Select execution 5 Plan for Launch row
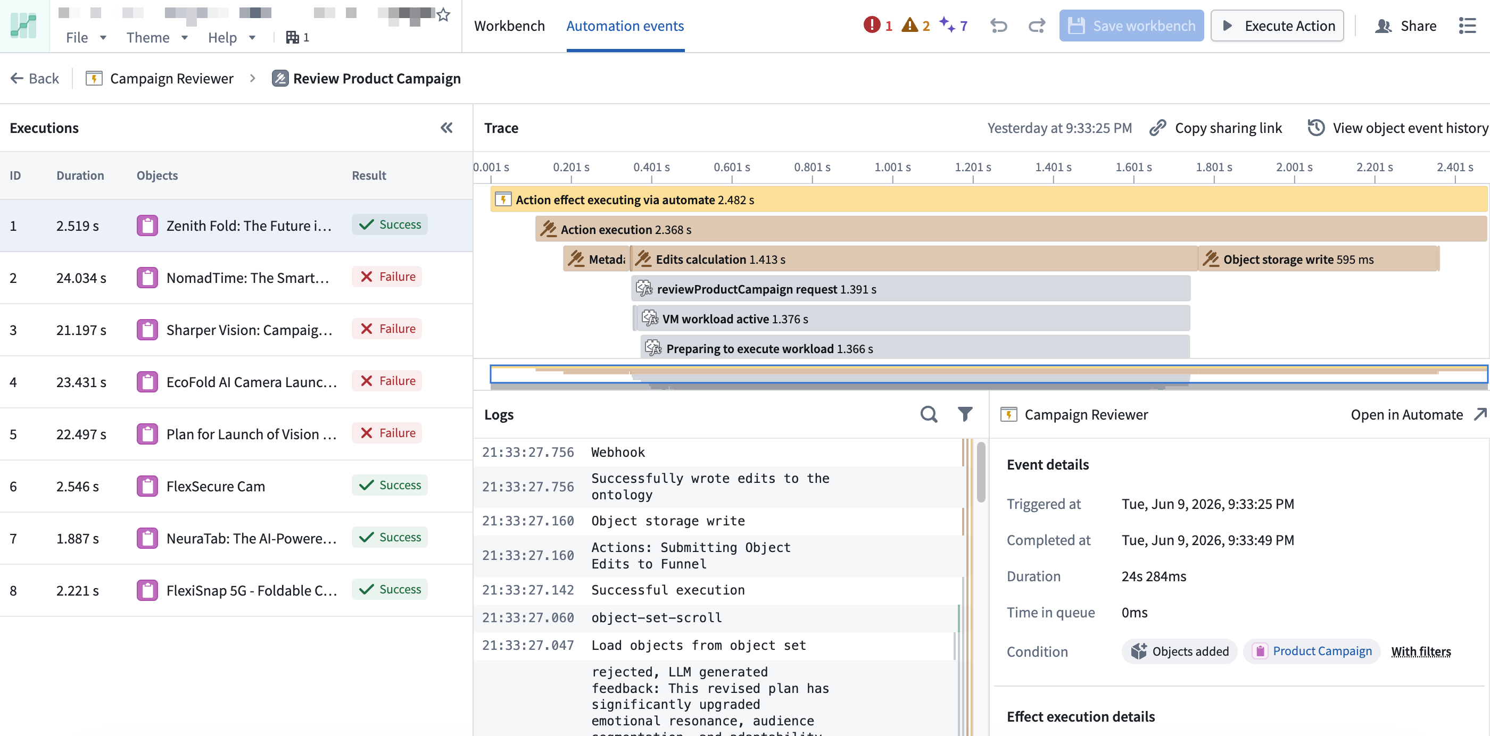 pyautogui.click(x=236, y=433)
